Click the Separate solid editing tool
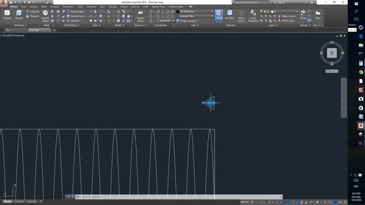The width and height of the screenshot is (365, 205). [74, 20]
